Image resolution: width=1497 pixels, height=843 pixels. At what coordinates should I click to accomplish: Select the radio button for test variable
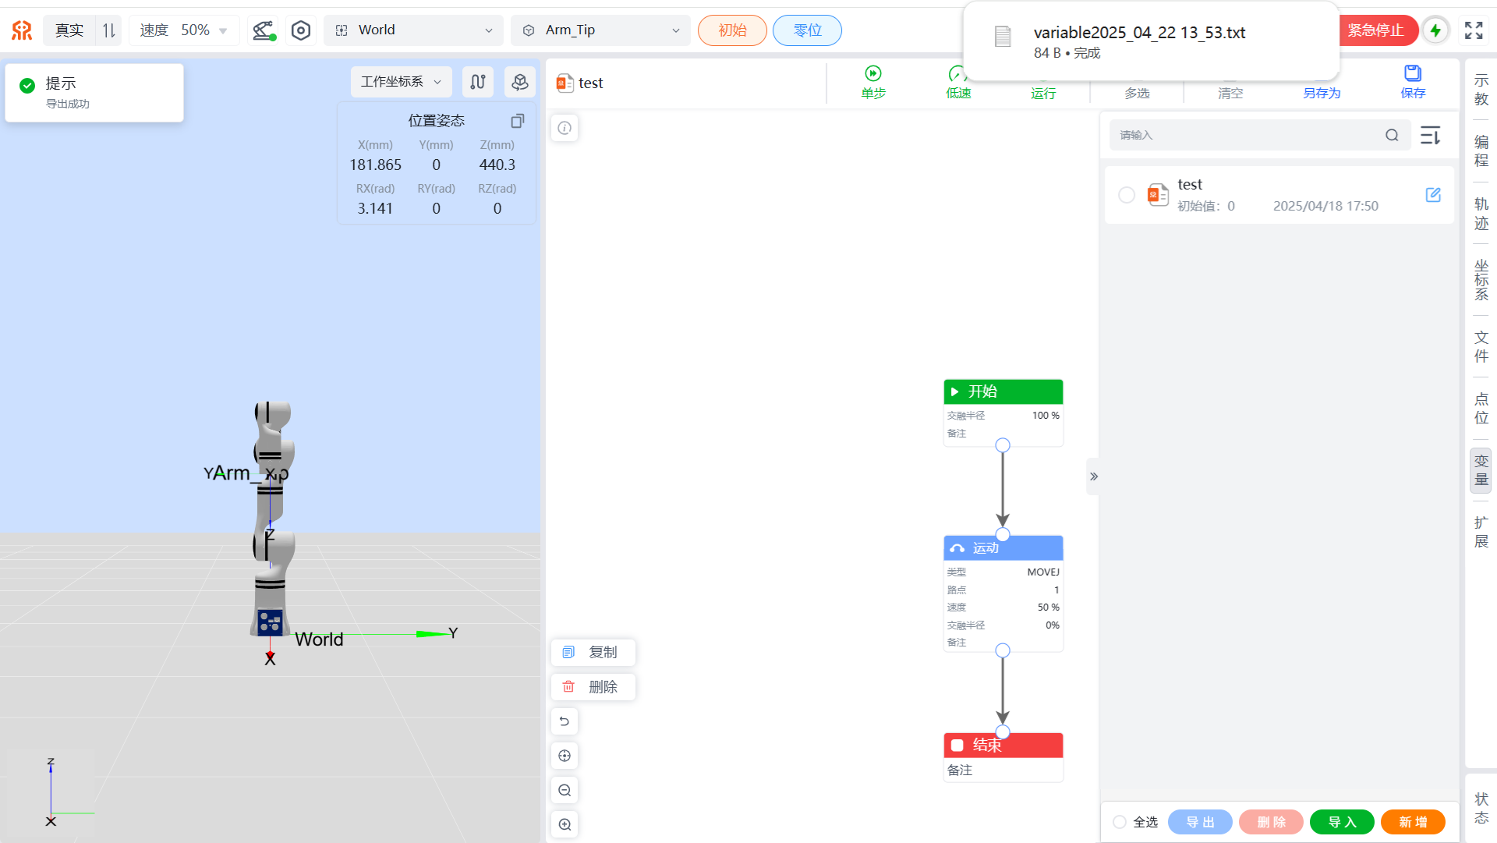point(1127,195)
